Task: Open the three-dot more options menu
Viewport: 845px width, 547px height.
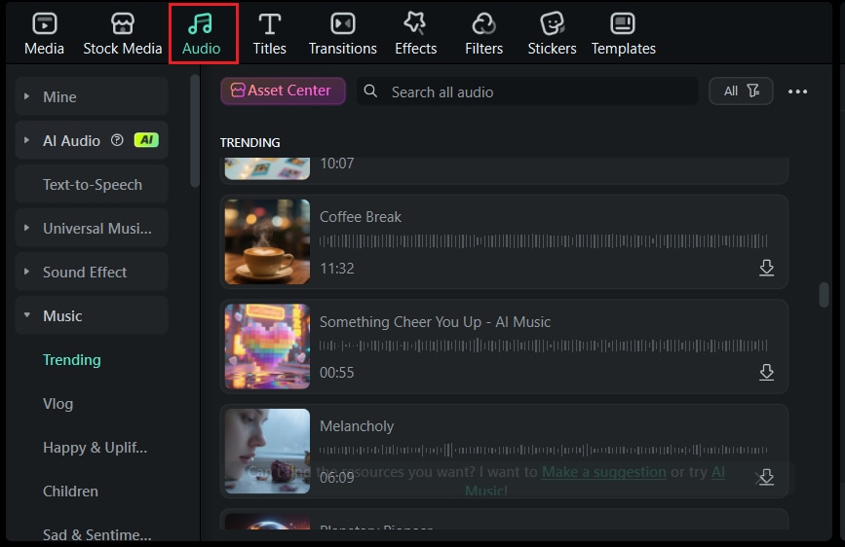Action: coord(797,91)
